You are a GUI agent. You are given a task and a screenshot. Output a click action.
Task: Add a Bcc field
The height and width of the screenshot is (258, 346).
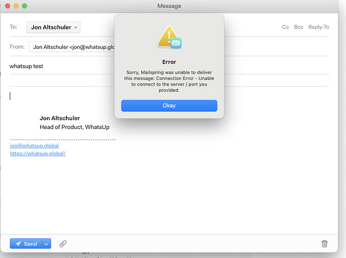299,27
